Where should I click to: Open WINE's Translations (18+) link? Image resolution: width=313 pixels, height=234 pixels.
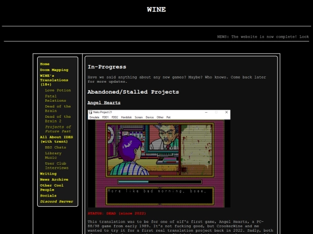(54, 80)
